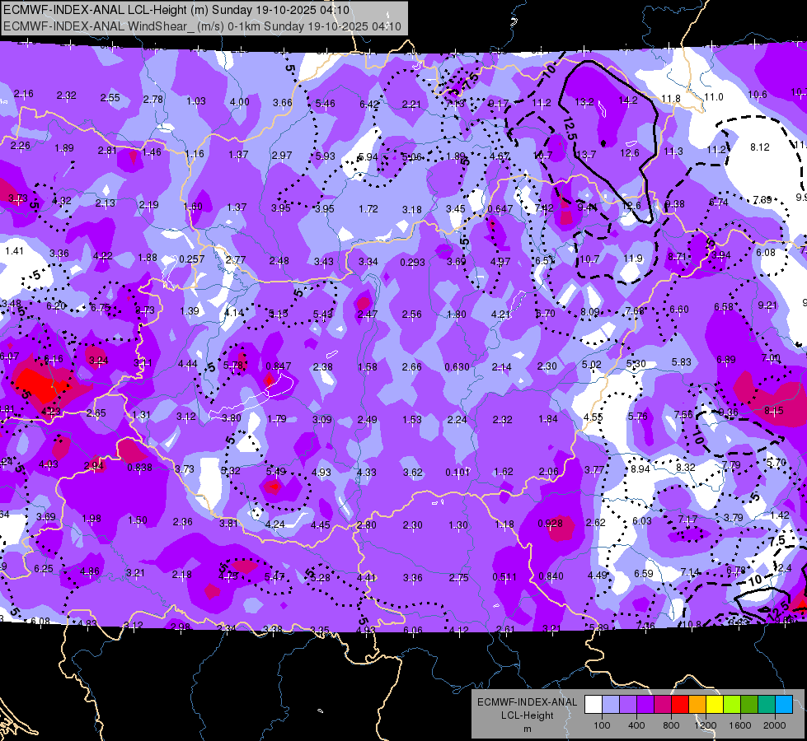Click the 400 tick label in legend
Viewport: 807px width, 741px height.
[x=636, y=725]
